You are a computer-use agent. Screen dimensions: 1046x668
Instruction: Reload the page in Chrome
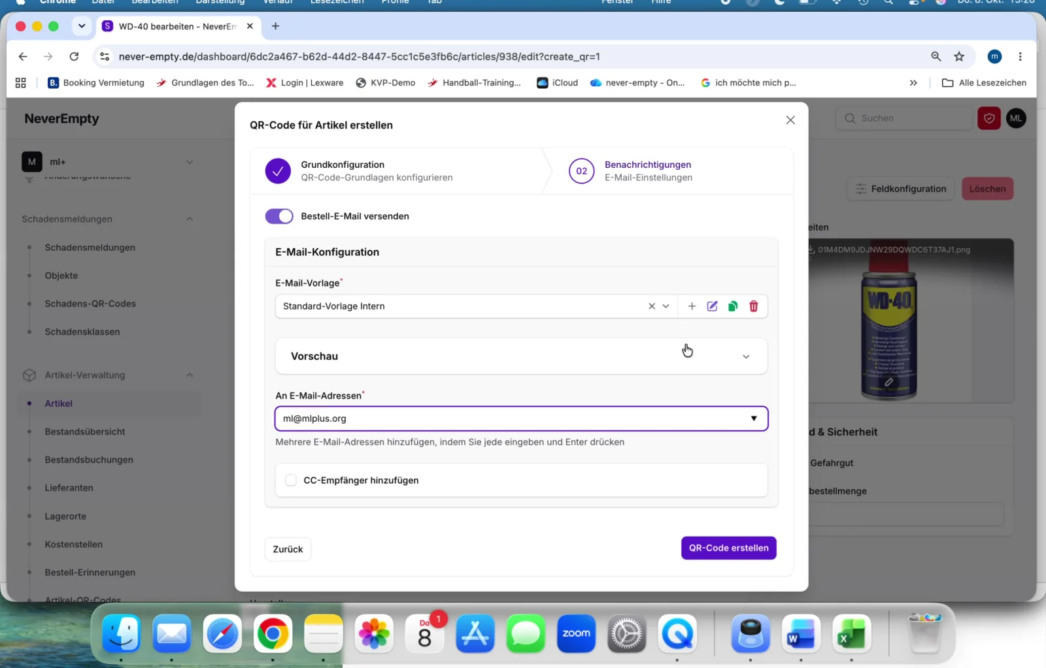pyautogui.click(x=74, y=57)
